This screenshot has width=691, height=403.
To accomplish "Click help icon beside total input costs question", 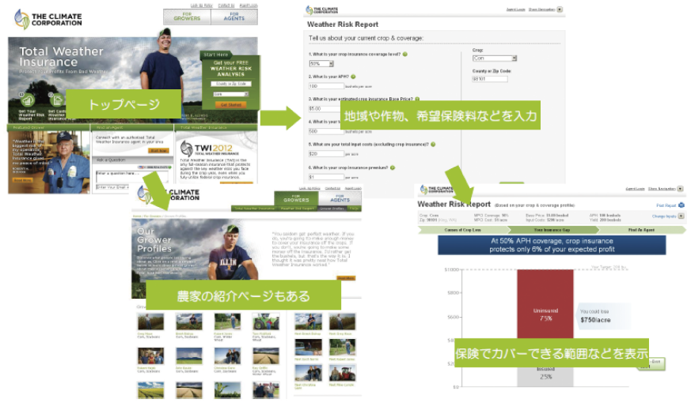I will [433, 145].
